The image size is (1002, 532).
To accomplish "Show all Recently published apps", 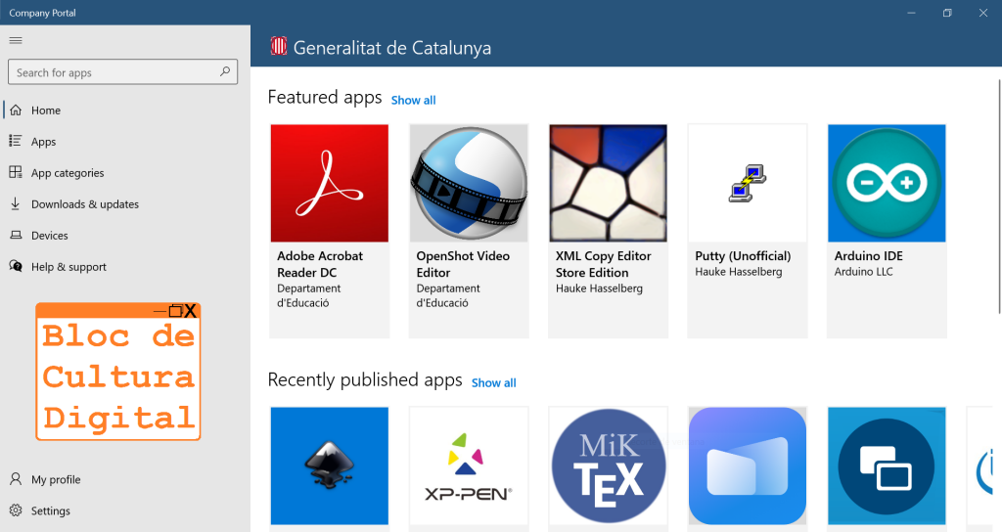I will 493,383.
